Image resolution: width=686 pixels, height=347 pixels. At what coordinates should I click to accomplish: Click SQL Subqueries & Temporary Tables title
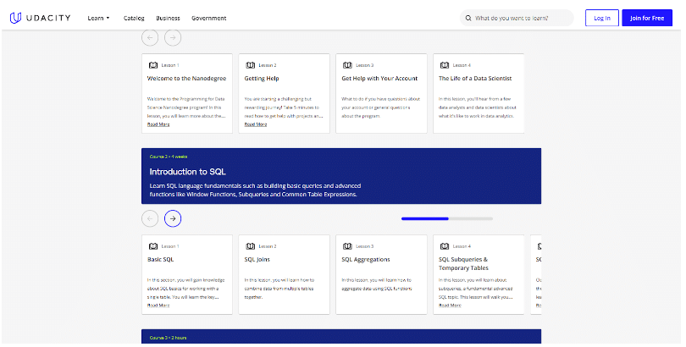pyautogui.click(x=464, y=263)
